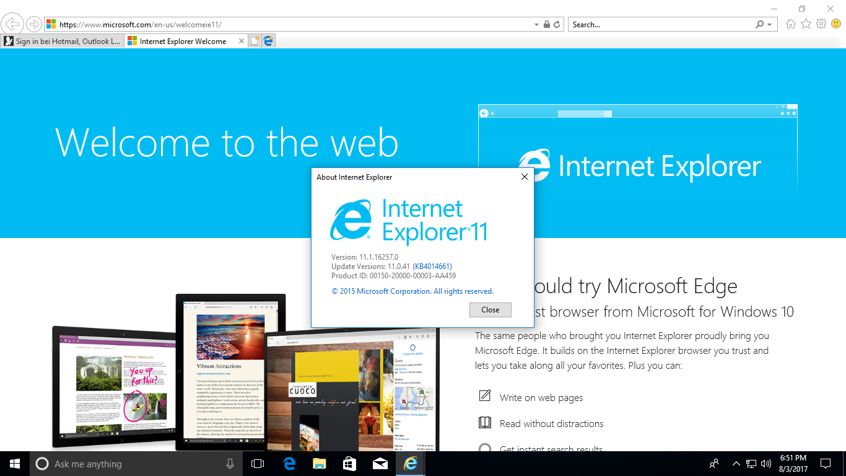The image size is (846, 476).
Task: Click the network status tray icon
Action: click(751, 464)
